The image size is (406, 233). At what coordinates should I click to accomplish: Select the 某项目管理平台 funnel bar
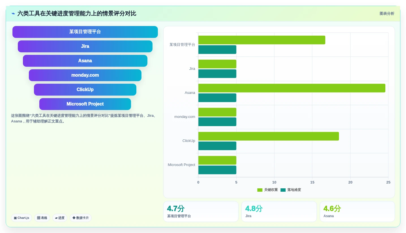pyautogui.click(x=85, y=32)
